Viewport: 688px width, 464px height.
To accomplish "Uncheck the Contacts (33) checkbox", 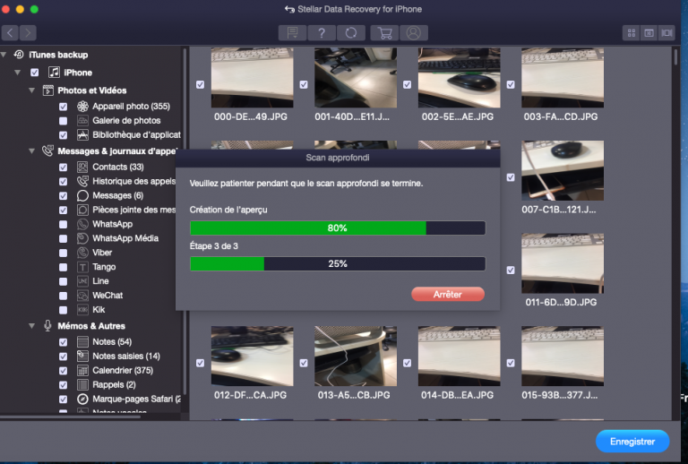I will [64, 168].
